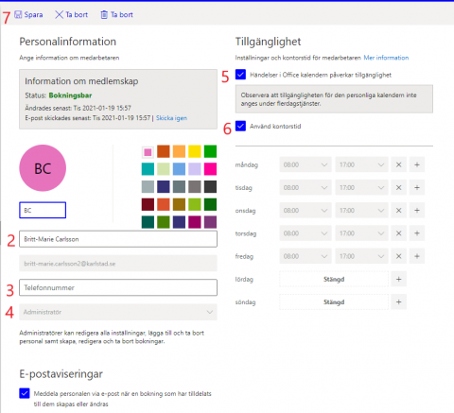Click the Skicka igen link

click(171, 118)
